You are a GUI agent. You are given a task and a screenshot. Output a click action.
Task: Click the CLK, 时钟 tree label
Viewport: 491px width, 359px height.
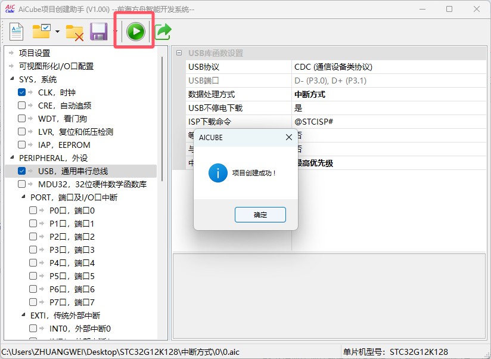57,92
